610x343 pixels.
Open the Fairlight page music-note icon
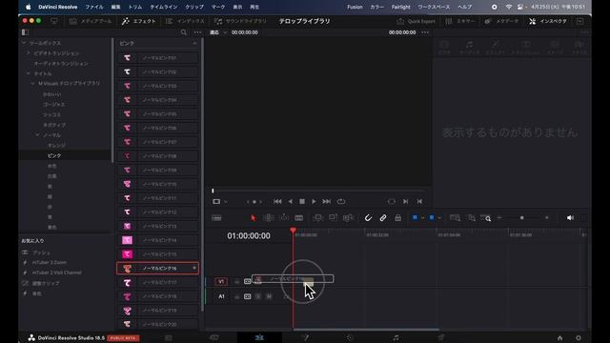(396, 337)
